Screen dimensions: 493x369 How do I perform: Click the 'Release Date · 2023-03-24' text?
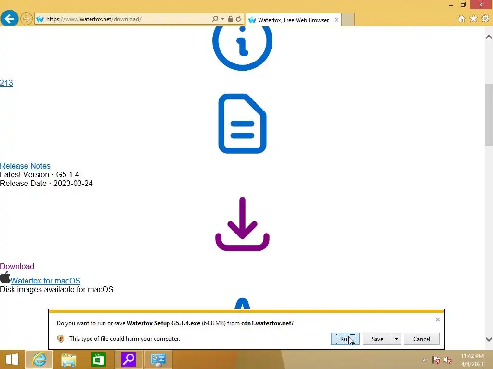[x=46, y=183]
